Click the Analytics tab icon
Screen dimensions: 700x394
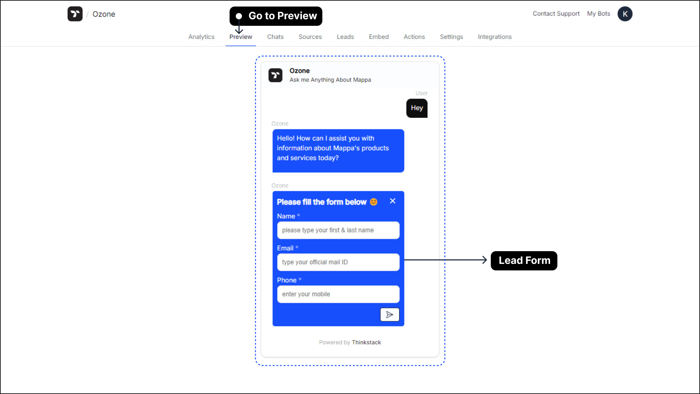[201, 36]
